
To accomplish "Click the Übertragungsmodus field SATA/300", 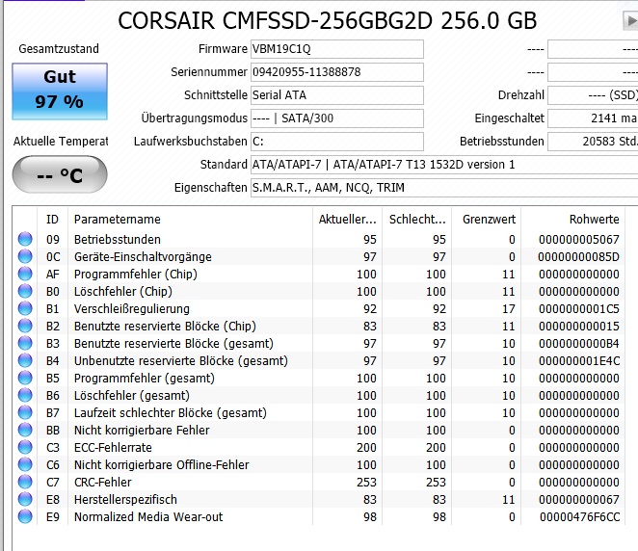I will point(337,118).
